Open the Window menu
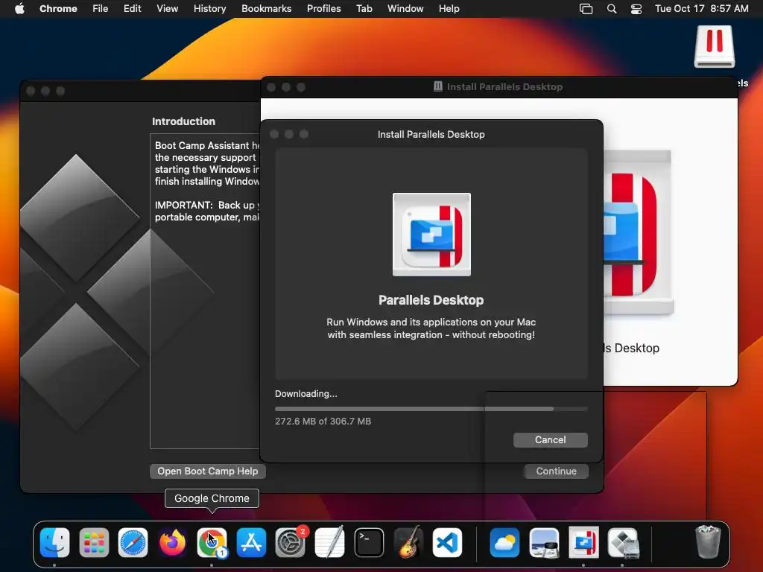Image resolution: width=763 pixels, height=572 pixels. (x=405, y=8)
